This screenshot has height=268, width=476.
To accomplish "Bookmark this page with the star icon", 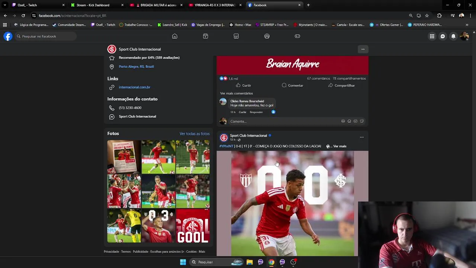I will tap(427, 16).
